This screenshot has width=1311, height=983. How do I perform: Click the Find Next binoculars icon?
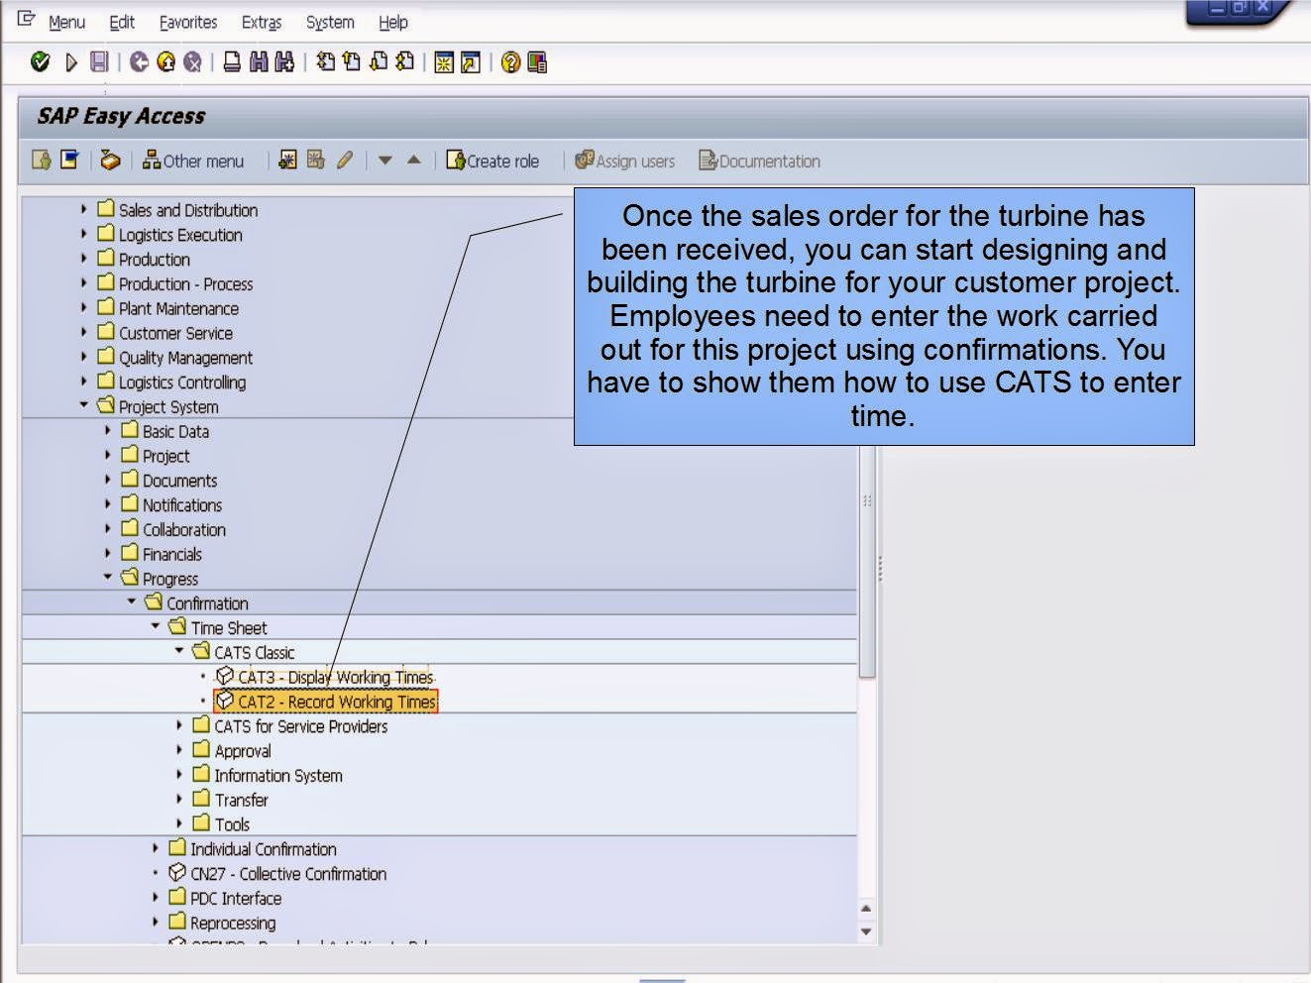284,62
